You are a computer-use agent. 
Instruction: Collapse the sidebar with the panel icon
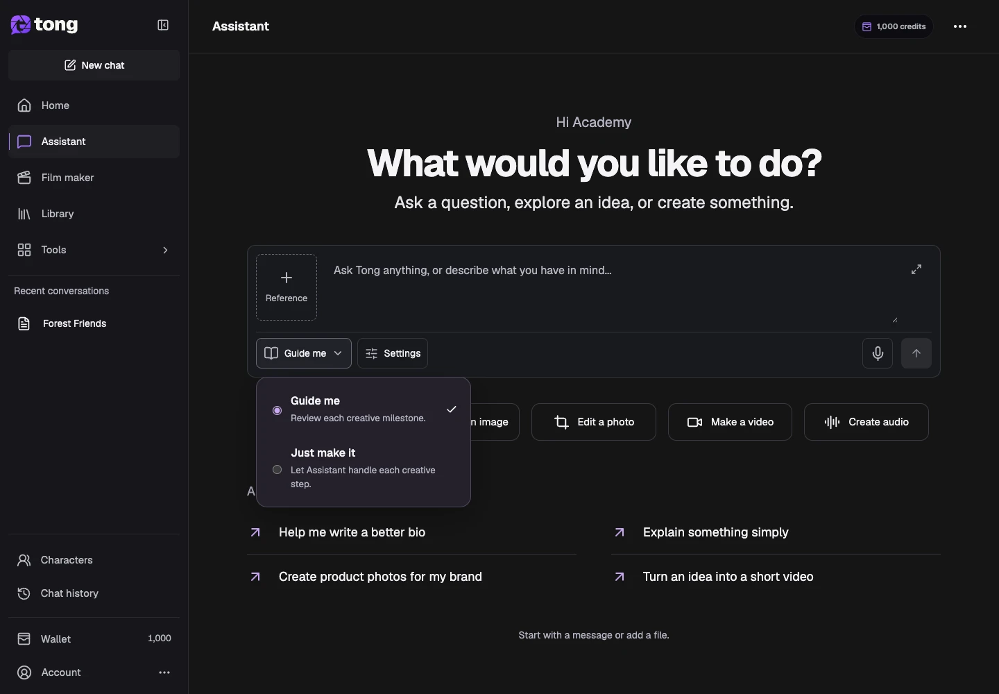[163, 25]
